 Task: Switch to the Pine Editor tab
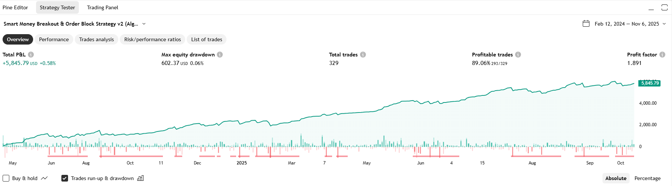[15, 7]
